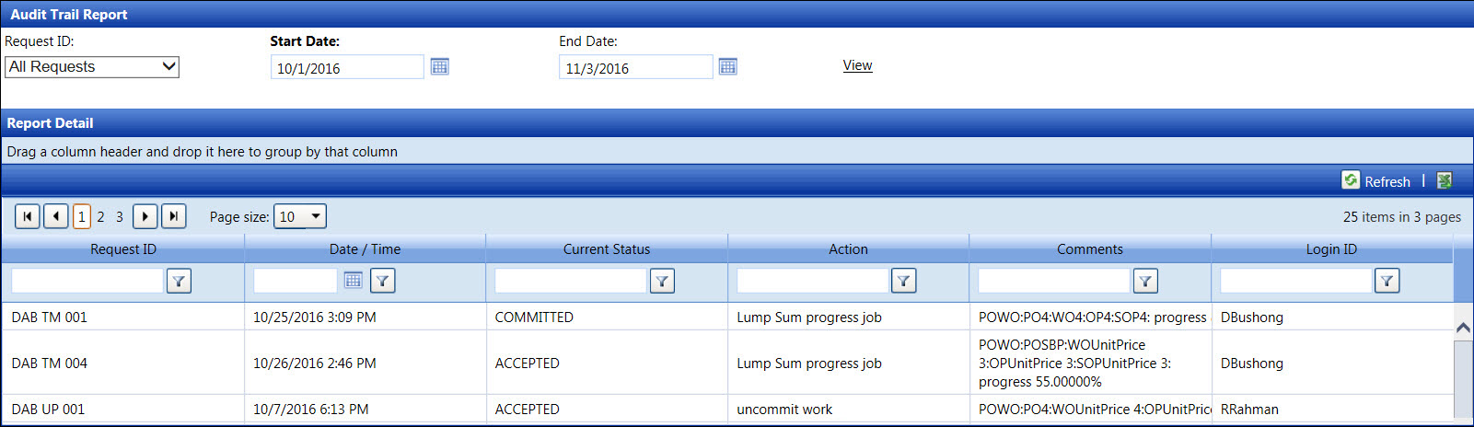Switch to page 3
This screenshot has height=427, width=1474.
coord(119,217)
